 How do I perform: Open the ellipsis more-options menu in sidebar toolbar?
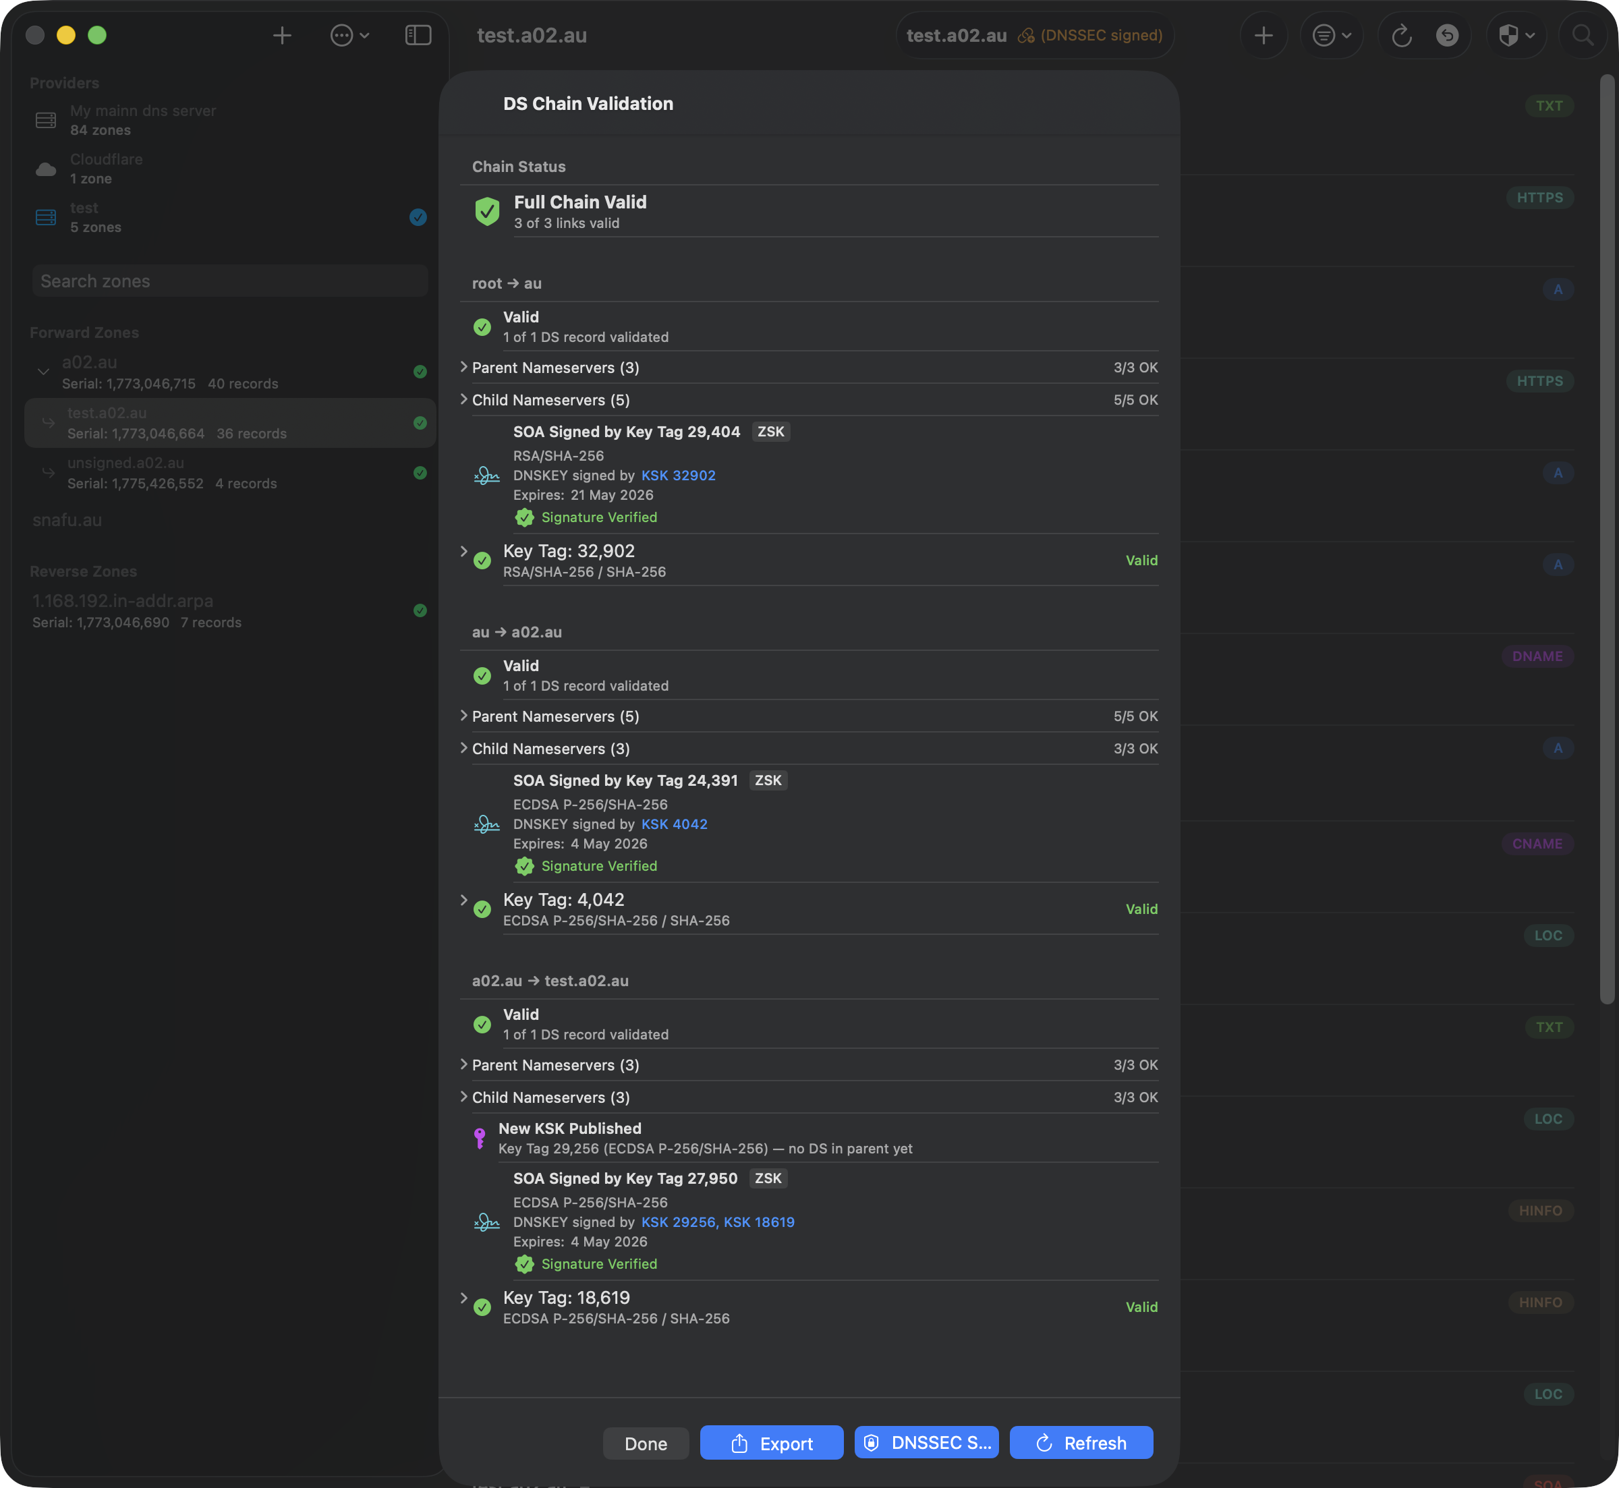349,36
